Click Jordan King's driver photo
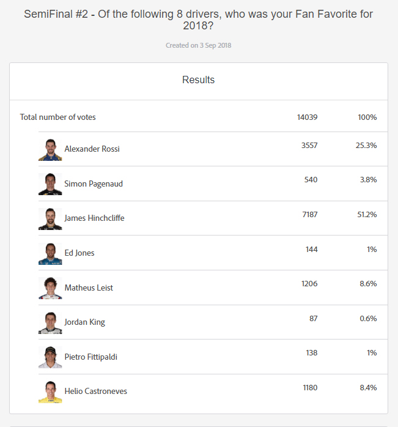This screenshot has height=427, width=398. coord(50,322)
